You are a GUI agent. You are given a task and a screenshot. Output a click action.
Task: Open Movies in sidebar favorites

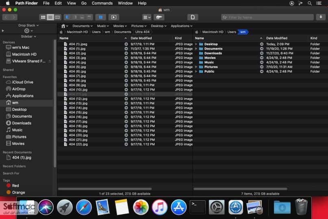18,144
